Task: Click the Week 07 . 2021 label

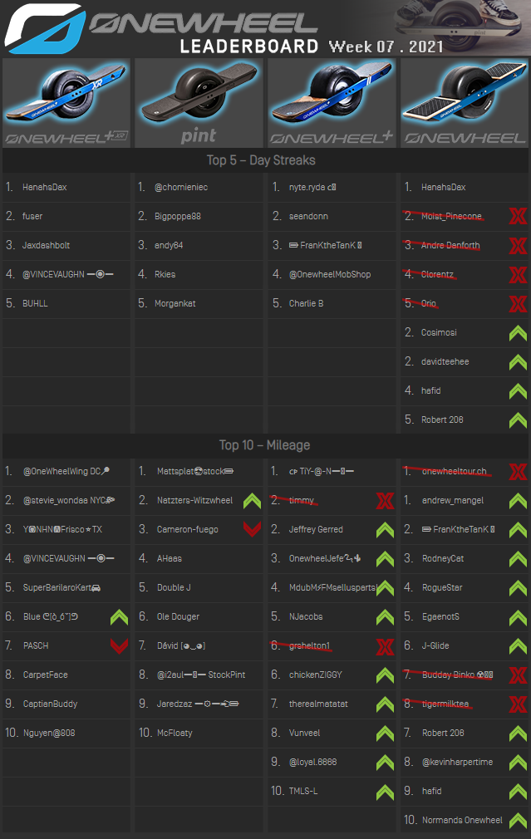Action: point(386,47)
